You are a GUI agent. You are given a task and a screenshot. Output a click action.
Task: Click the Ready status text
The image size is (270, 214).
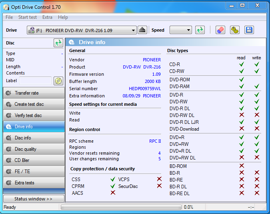point(10,207)
